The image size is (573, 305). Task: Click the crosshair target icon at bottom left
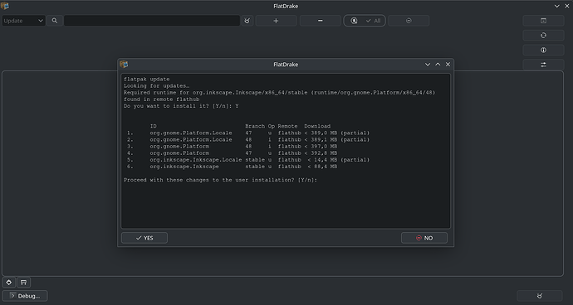click(x=9, y=283)
